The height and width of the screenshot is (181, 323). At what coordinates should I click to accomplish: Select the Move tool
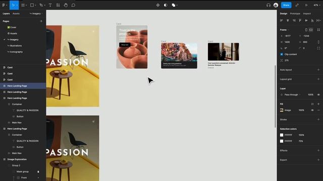click(13, 5)
